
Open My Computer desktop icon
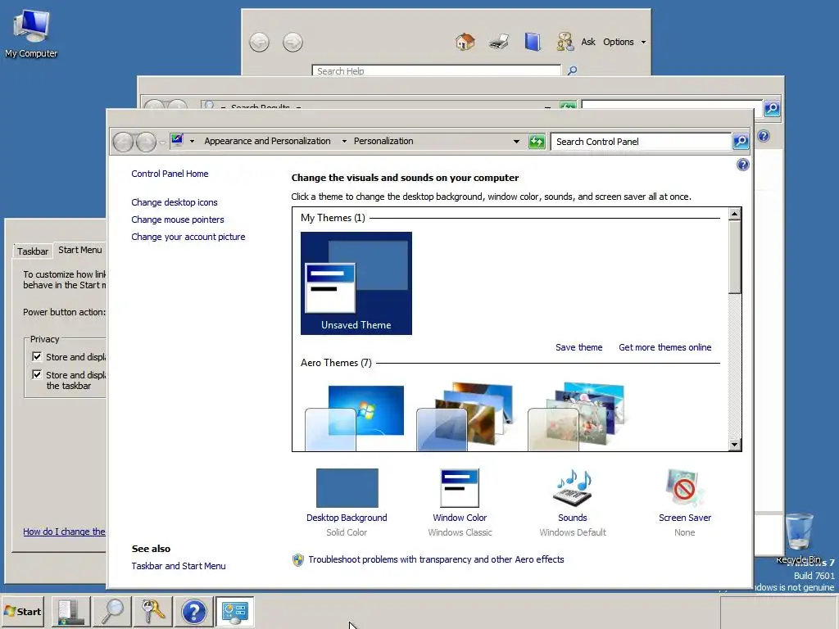(31, 33)
